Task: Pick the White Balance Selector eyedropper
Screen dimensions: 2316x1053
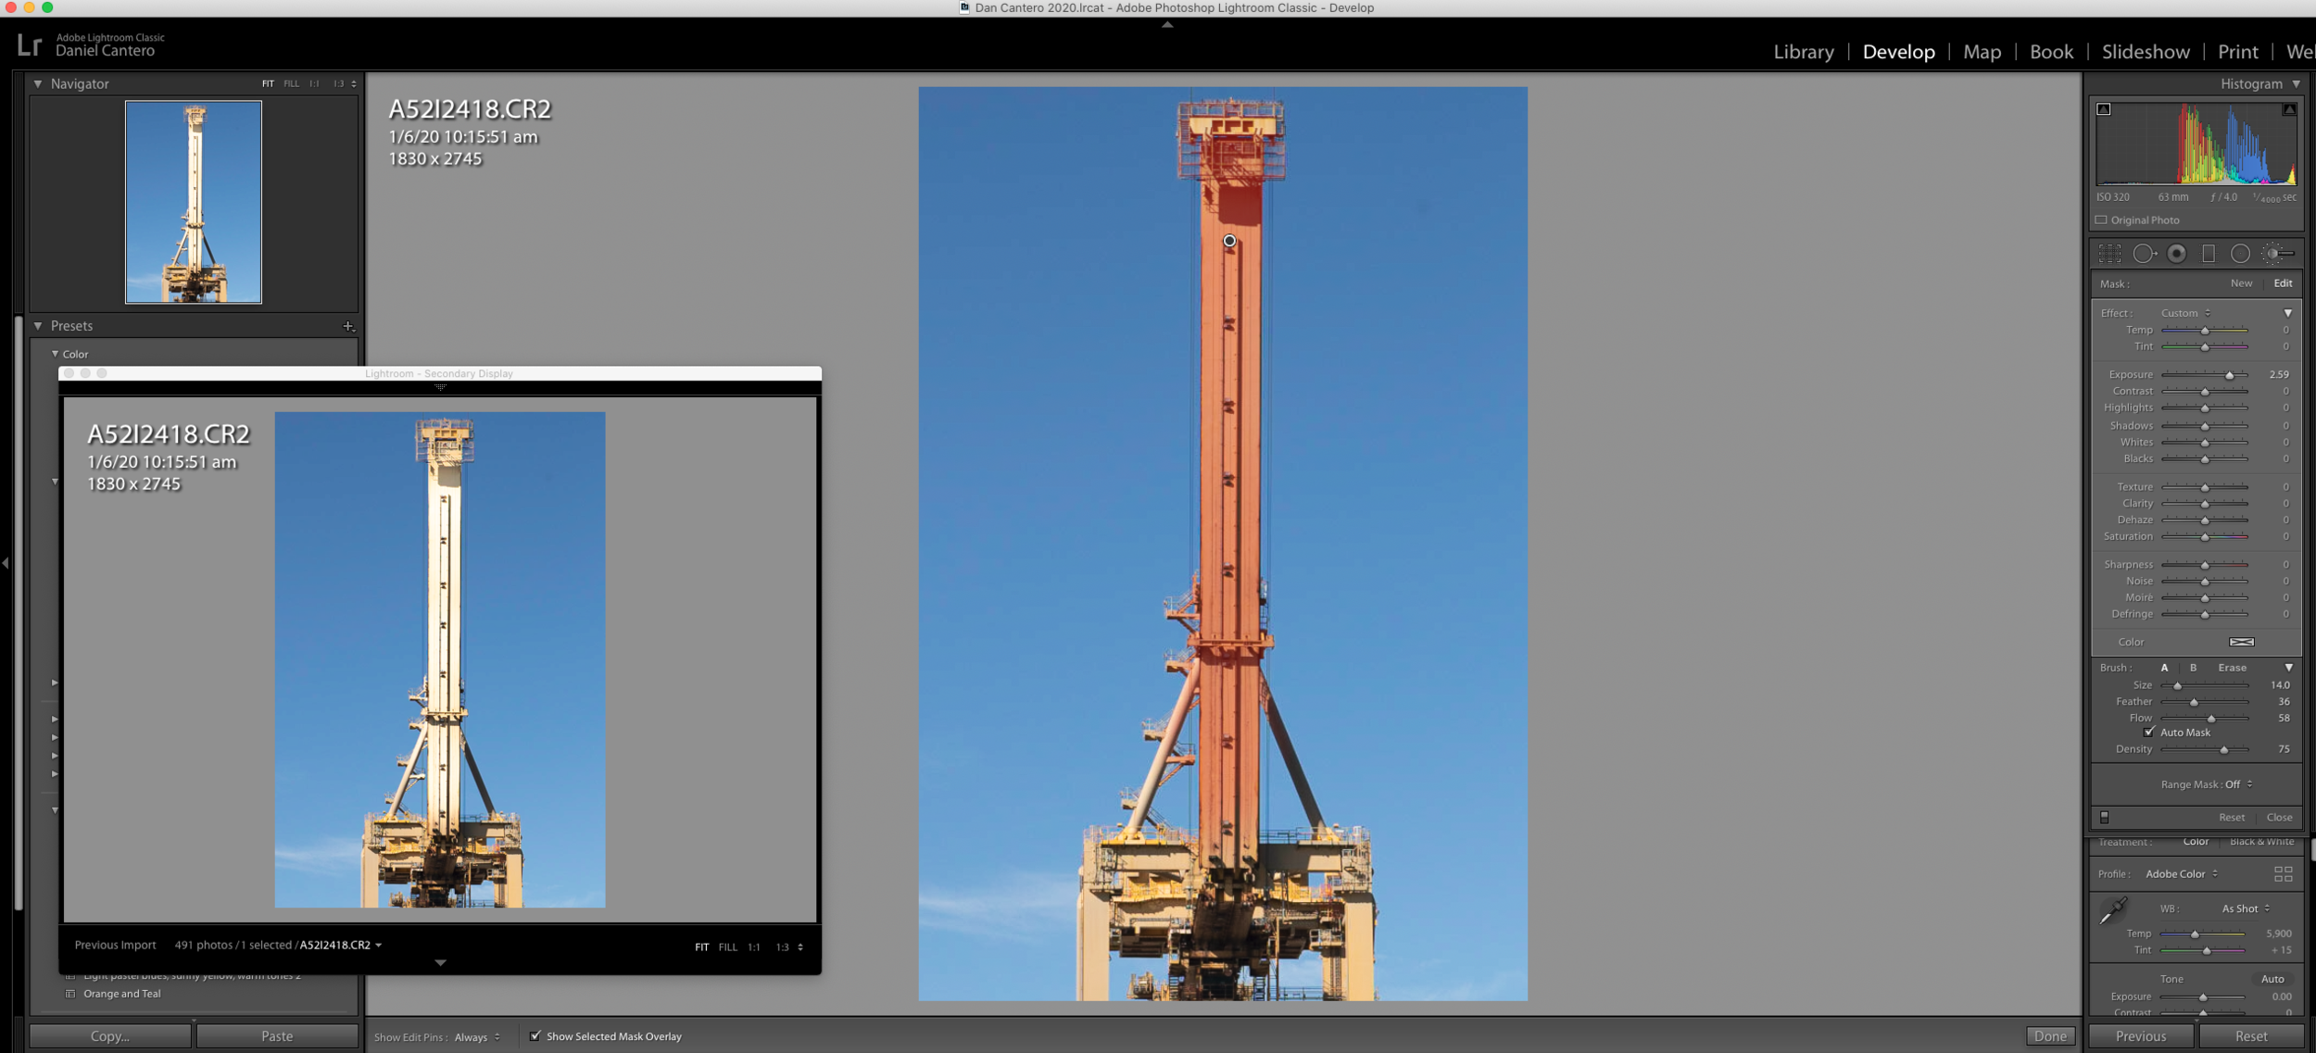Action: tap(2113, 910)
